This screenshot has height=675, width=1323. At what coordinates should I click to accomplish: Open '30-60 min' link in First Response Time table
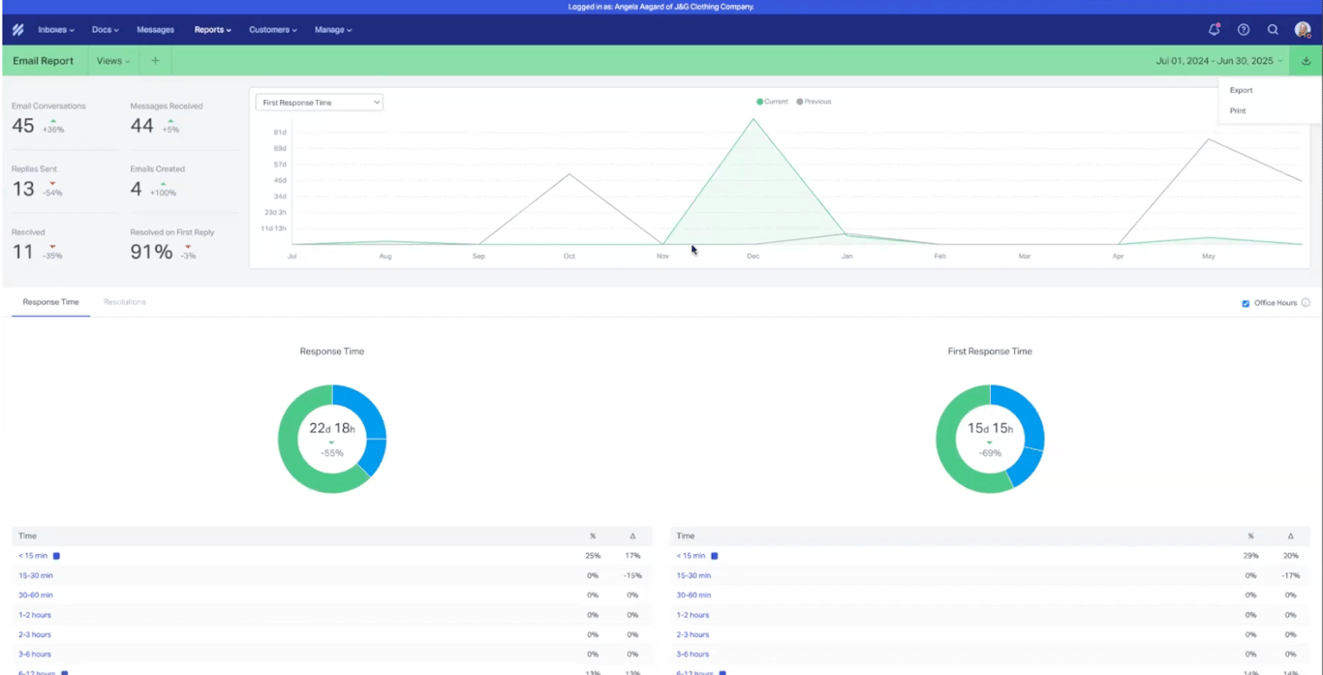tap(693, 596)
